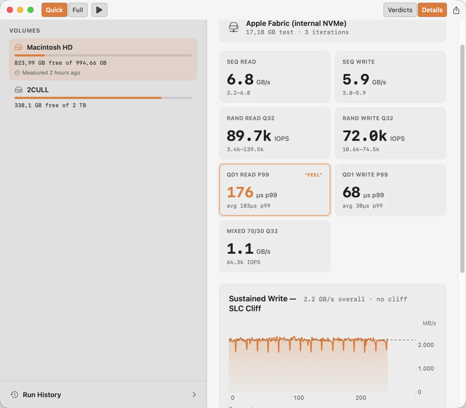Click "avg 103µs p99" text
The width and height of the screenshot is (466, 408).
(248, 206)
